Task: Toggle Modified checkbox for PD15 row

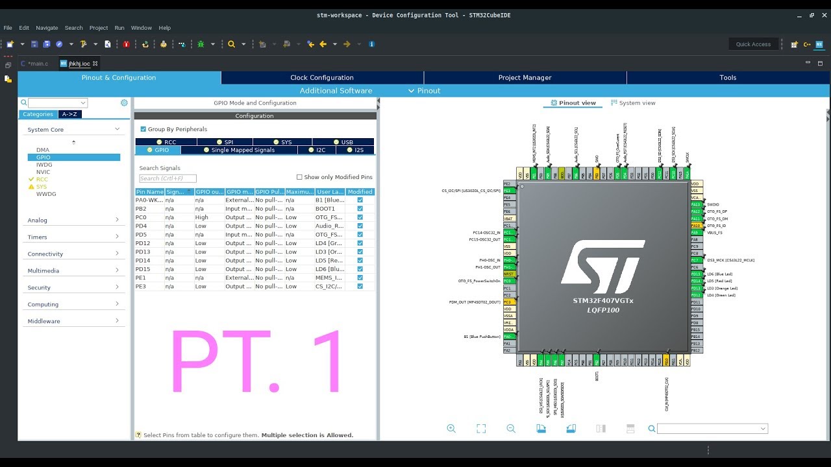Action: 360,269
